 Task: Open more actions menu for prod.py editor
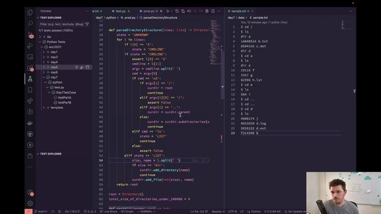219,11
